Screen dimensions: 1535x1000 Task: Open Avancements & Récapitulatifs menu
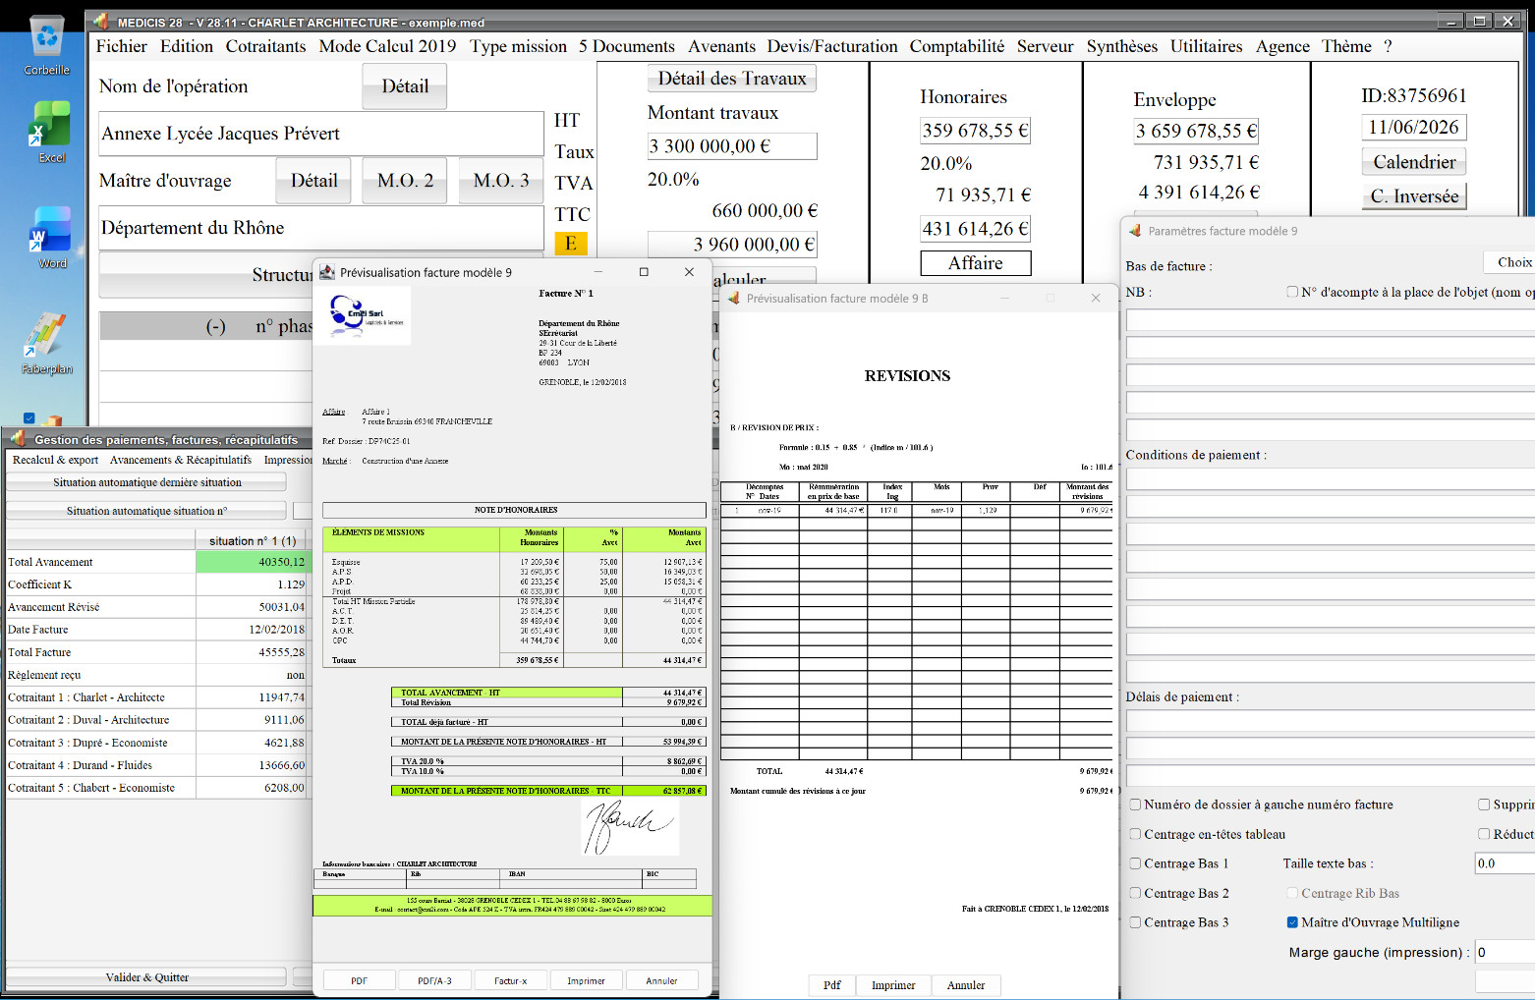pos(181,460)
